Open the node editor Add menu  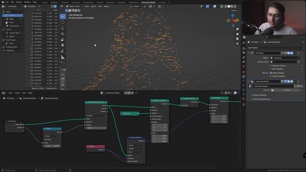pos(24,93)
